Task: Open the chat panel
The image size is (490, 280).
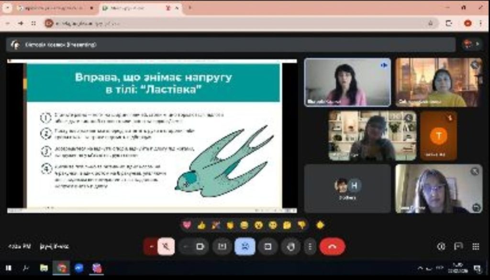Action: click(458, 247)
